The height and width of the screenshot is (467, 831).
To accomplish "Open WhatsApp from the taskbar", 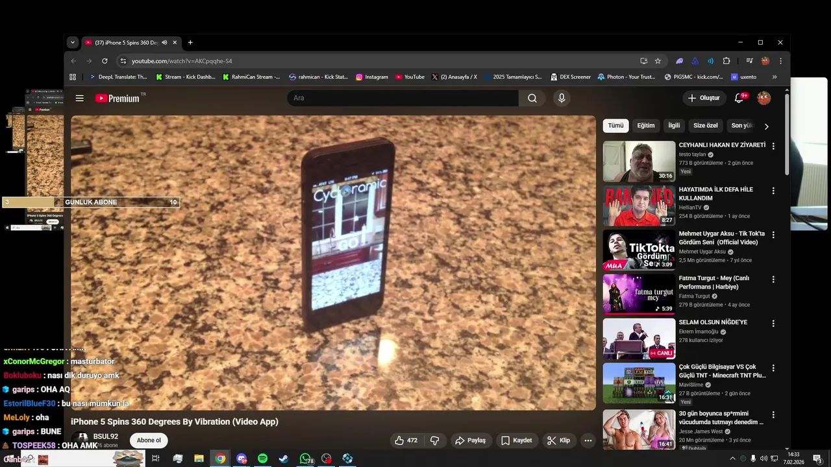I will coord(305,459).
